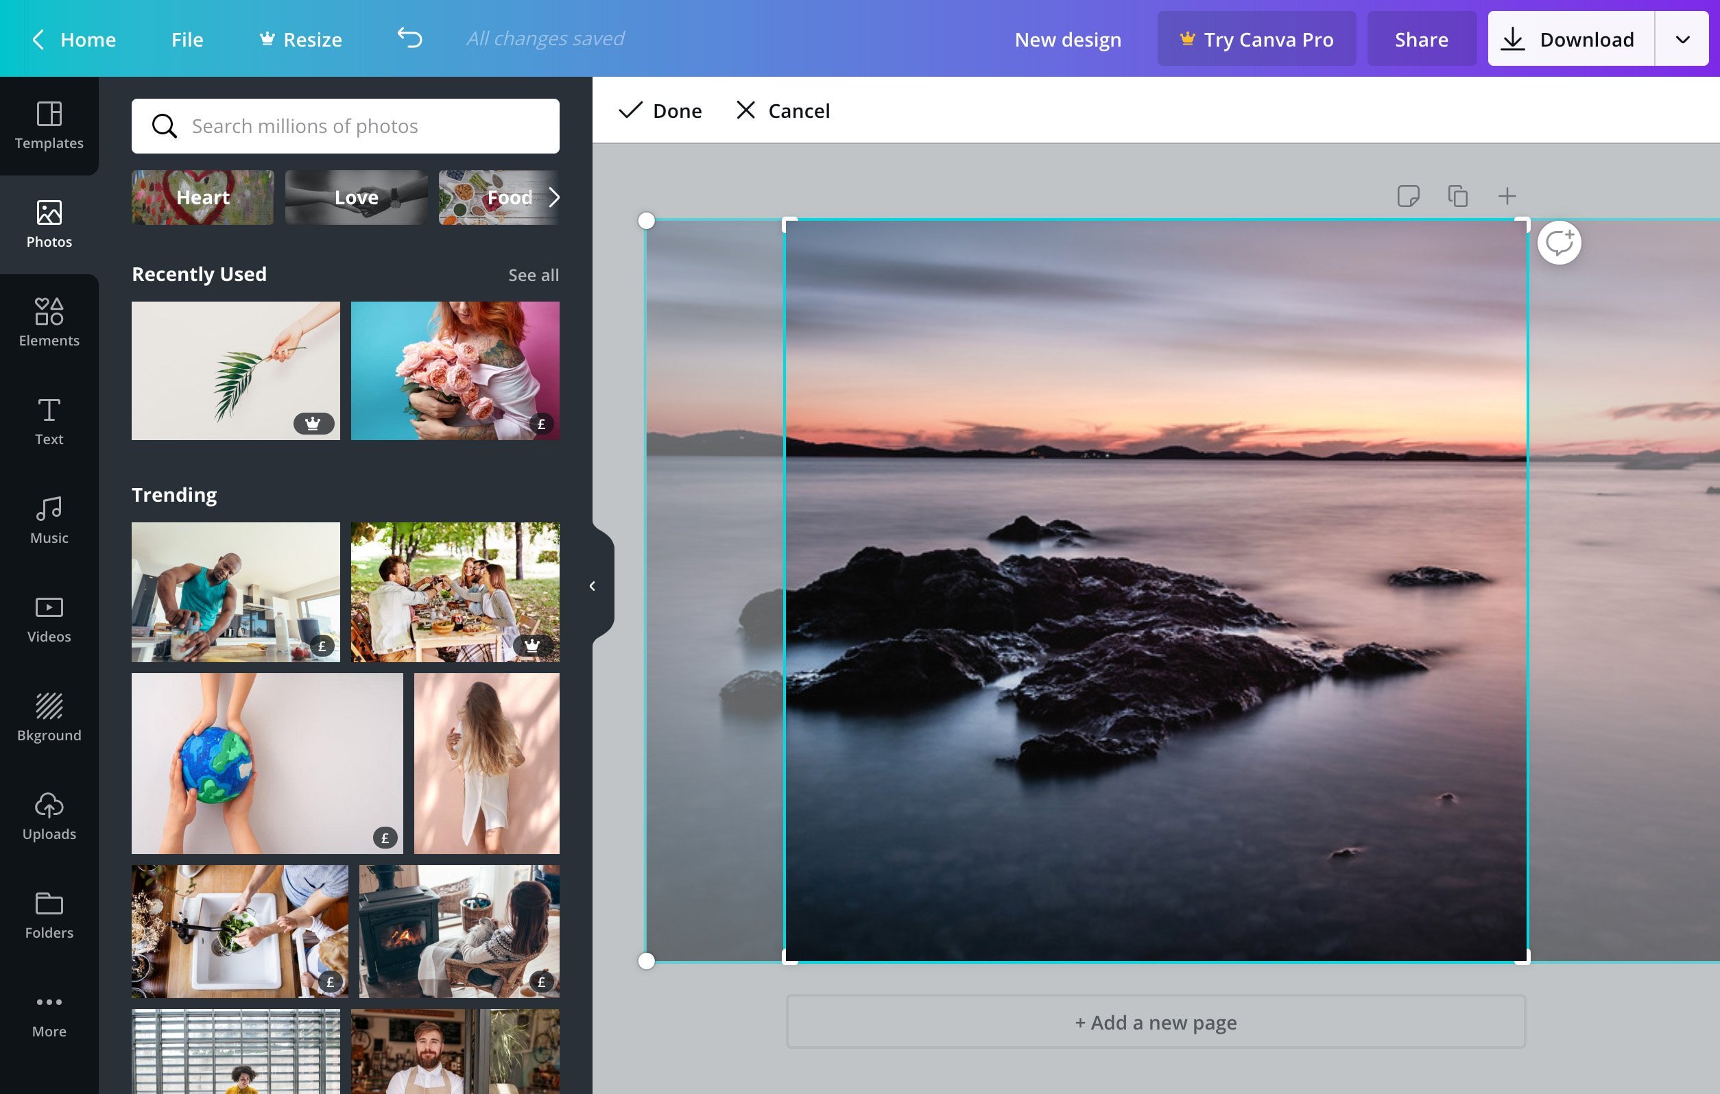
Task: Select the File menu item
Action: 187,38
